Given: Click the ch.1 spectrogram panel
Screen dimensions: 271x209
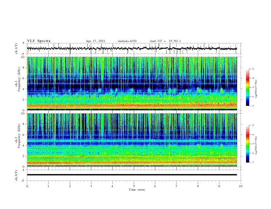Looking at the screenshot, I should [x=132, y=83].
